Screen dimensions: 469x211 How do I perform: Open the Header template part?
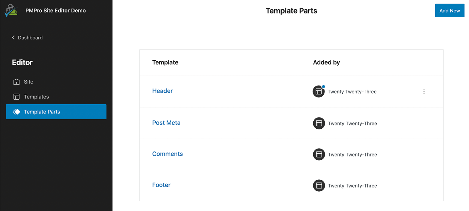coord(162,91)
